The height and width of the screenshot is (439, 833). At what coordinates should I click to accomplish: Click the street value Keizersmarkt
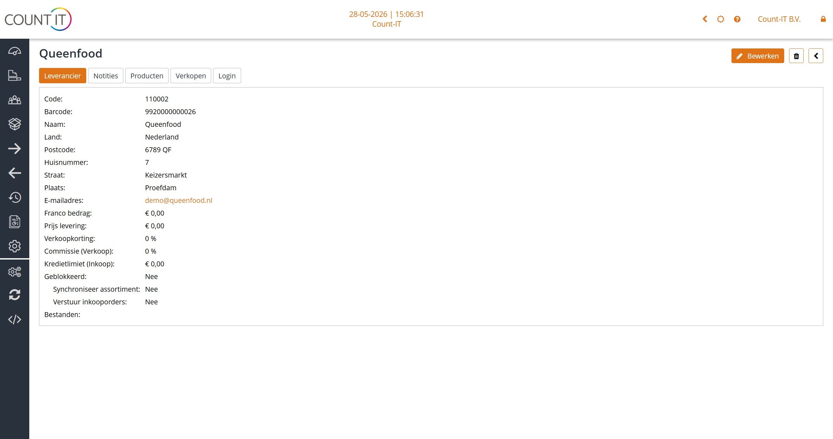tap(166, 175)
